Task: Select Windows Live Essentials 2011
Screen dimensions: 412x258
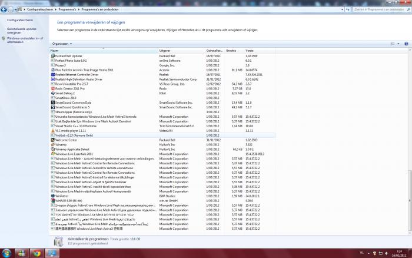Action: point(75,154)
